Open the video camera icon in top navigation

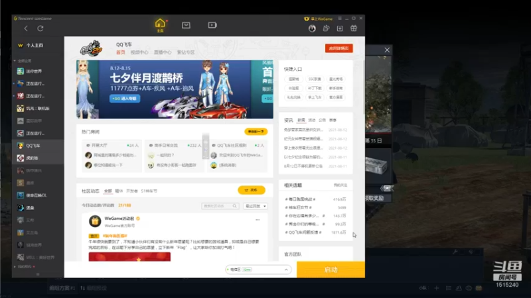212,25
